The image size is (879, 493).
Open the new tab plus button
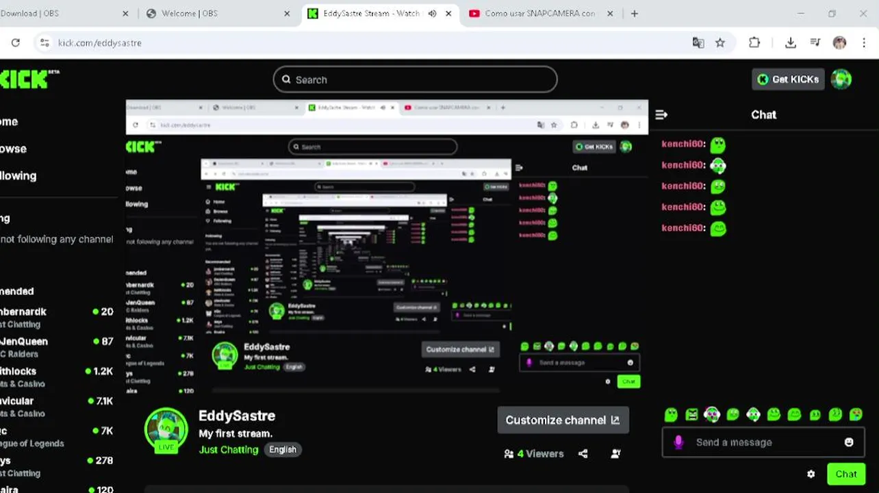(x=635, y=13)
